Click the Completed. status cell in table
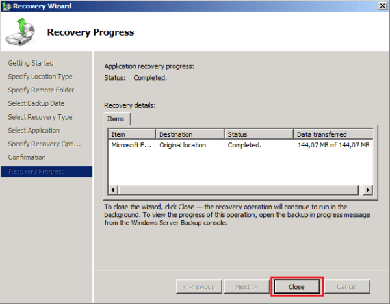This screenshot has width=390, height=304. (244, 145)
